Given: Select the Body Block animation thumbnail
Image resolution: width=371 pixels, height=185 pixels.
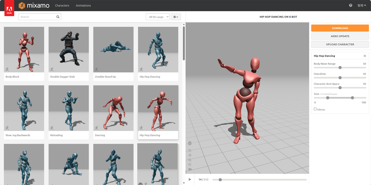Looking at the screenshot, I should point(24,49).
